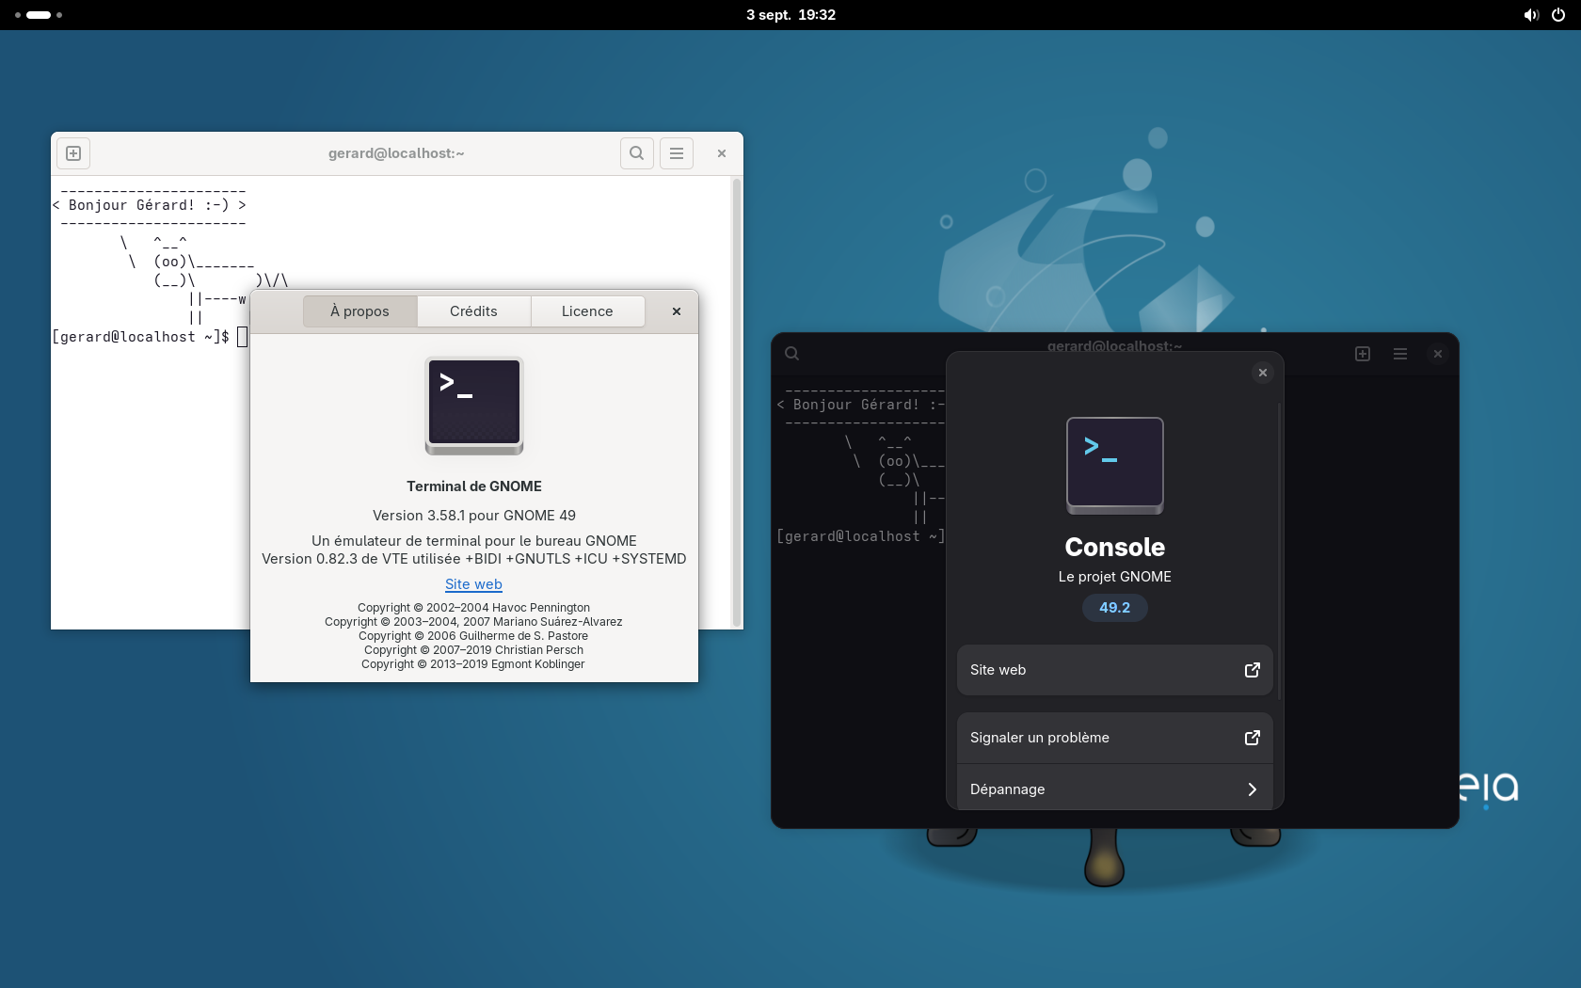Open the hamburger menu in GNOME Terminal
This screenshot has height=988, width=1581.
click(x=677, y=153)
